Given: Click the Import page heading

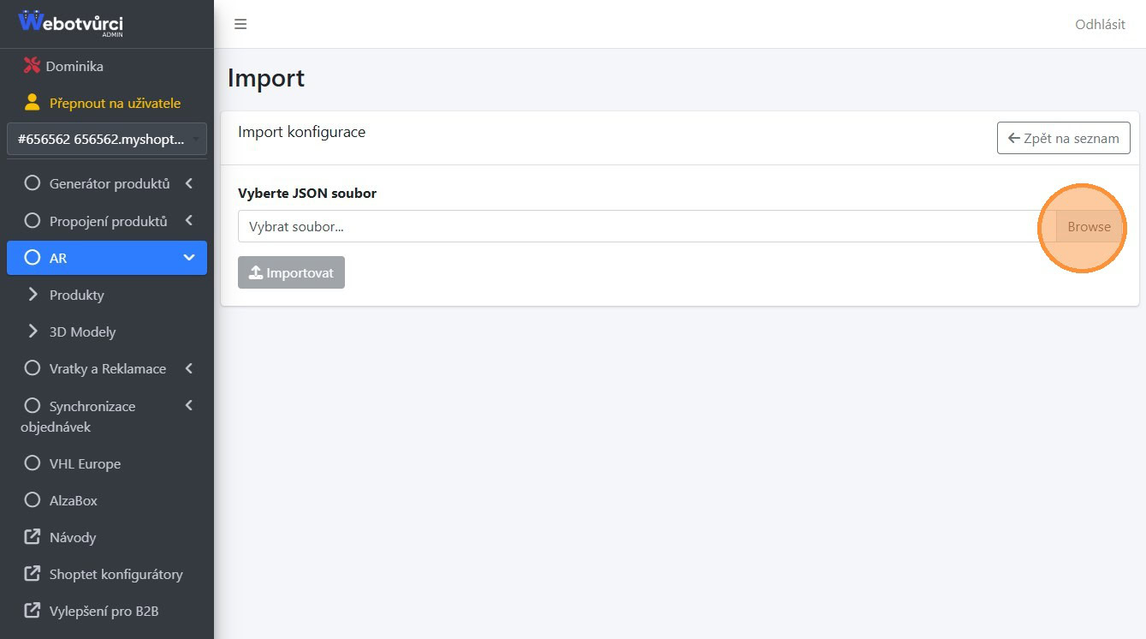Looking at the screenshot, I should [266, 78].
